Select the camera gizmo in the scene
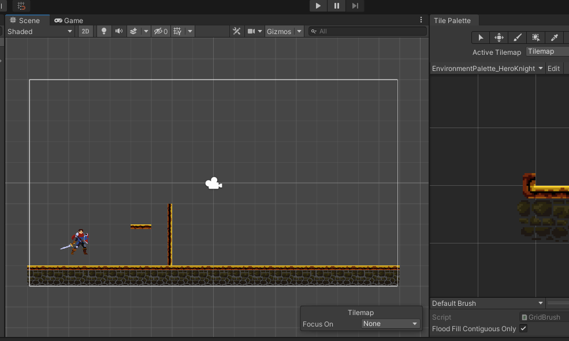The image size is (569, 341). [214, 183]
